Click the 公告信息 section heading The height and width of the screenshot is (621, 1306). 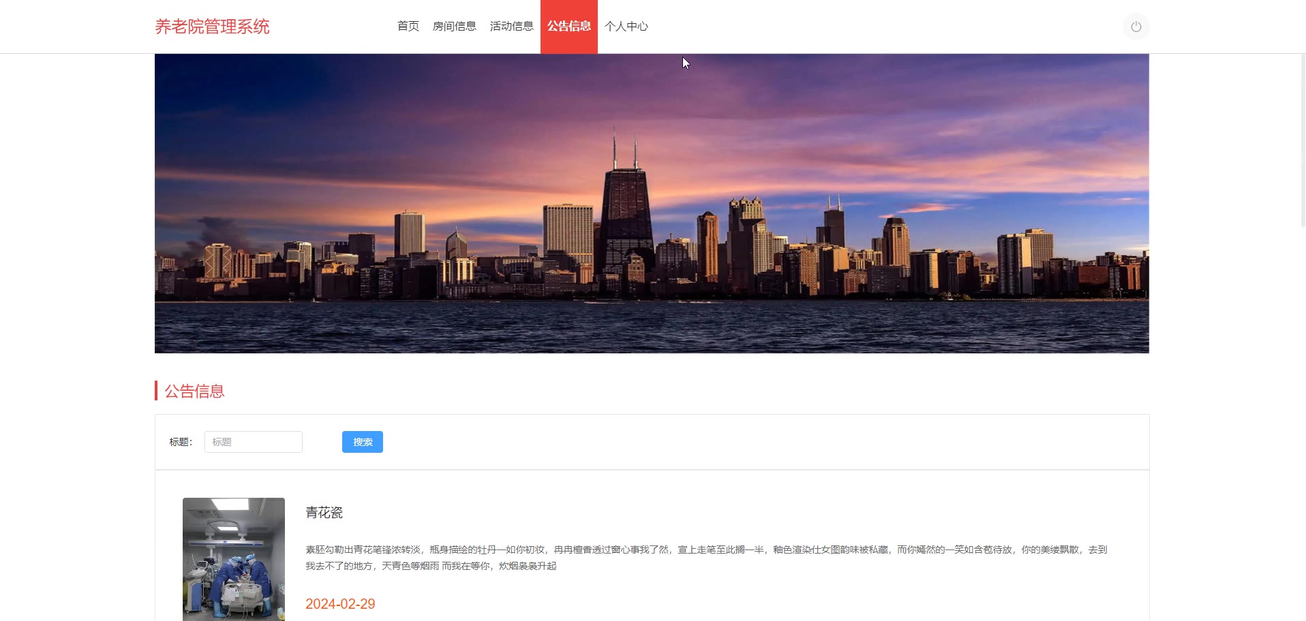click(x=194, y=391)
